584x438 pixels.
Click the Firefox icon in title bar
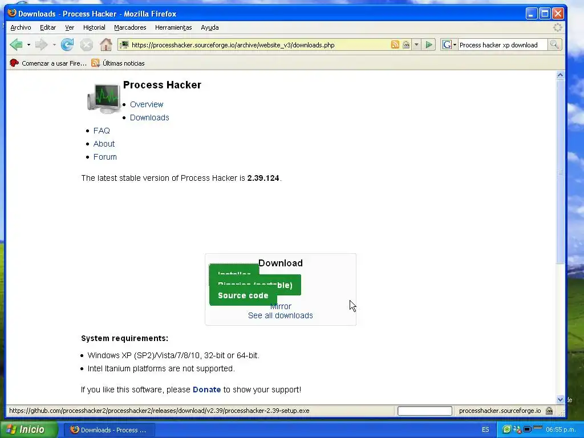pos(12,14)
